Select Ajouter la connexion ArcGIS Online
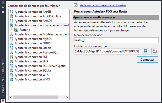 (34, 16)
